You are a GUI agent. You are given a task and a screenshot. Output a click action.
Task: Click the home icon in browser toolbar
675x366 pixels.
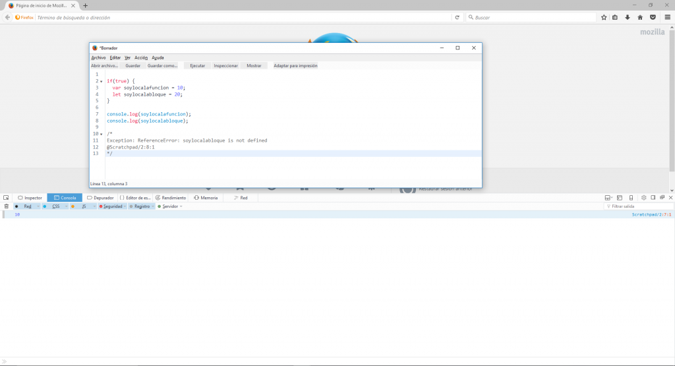click(639, 17)
